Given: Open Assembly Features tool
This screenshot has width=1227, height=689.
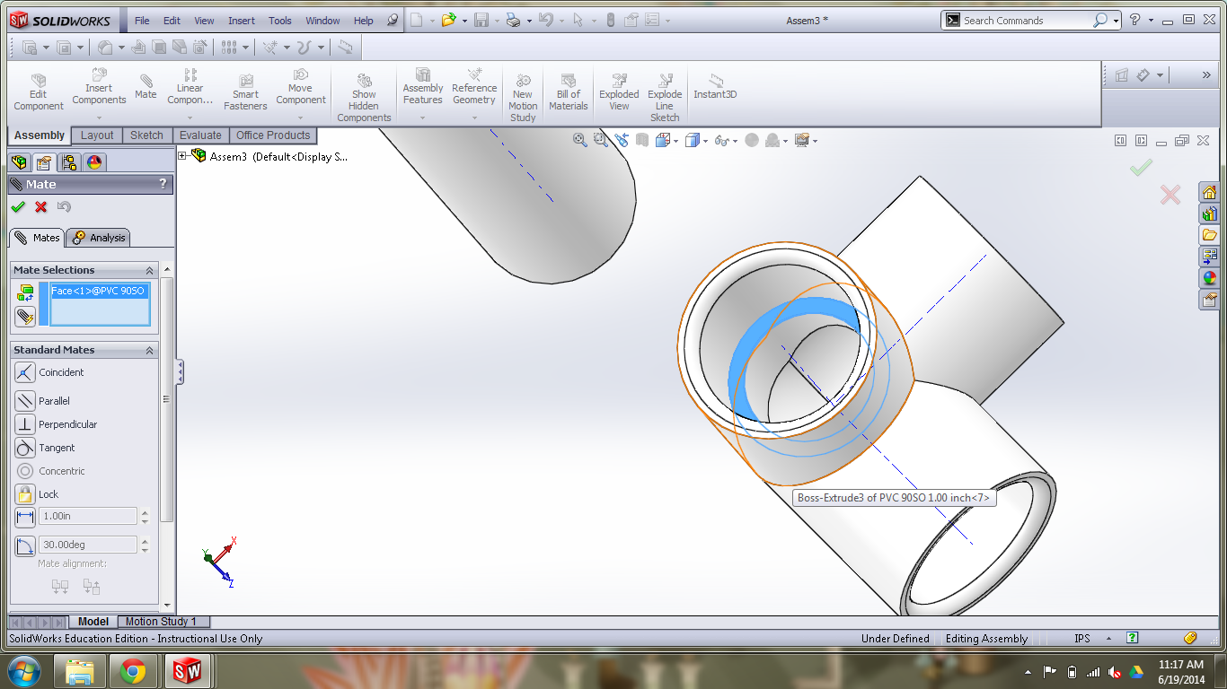Looking at the screenshot, I should (x=423, y=87).
